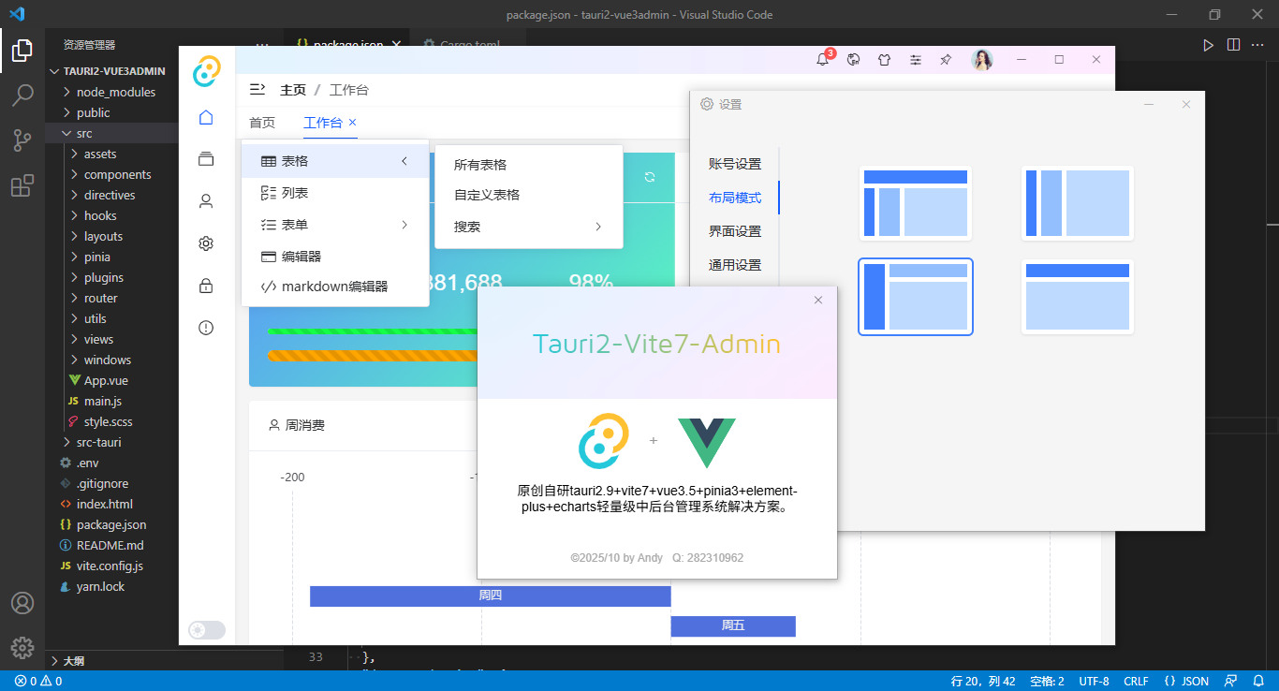Open the VS Code Manage gear icon
Image resolution: width=1279 pixels, height=691 pixels.
coord(22,648)
